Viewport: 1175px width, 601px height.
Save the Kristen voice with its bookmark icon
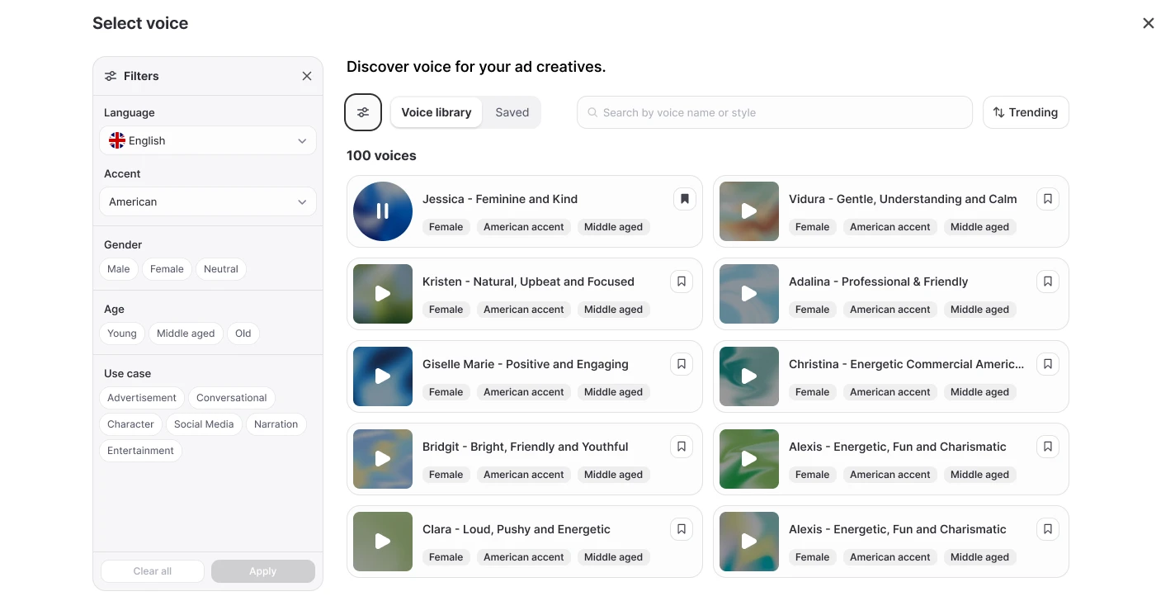682,282
